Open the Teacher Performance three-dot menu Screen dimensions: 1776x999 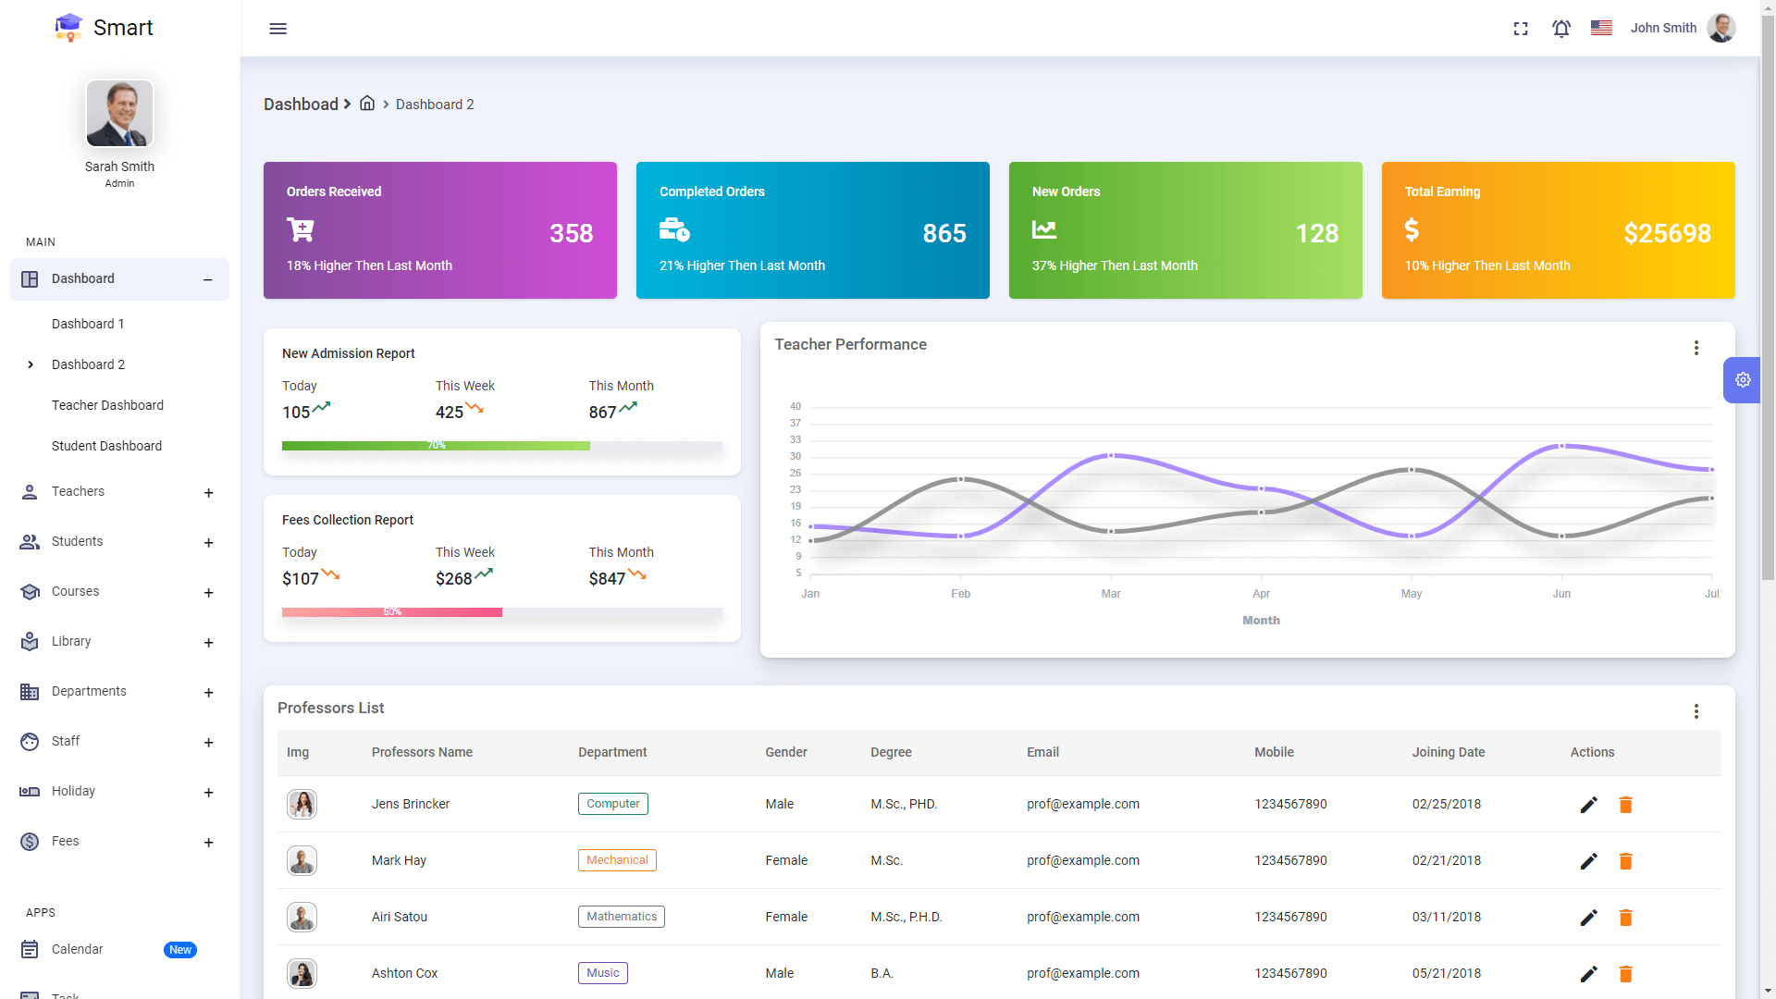pos(1696,348)
